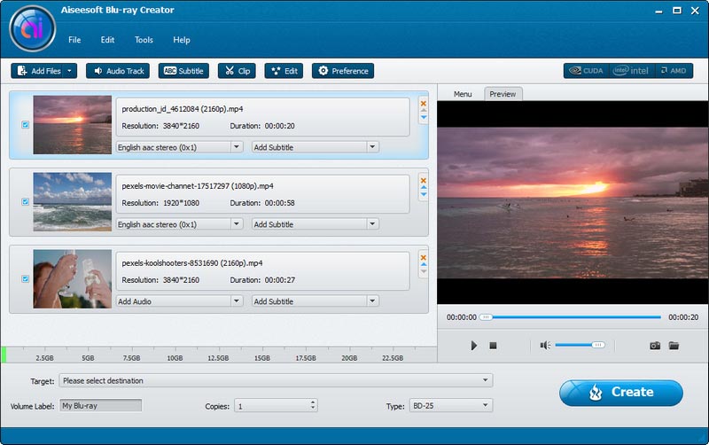
Task: Open the Edit effects tool
Action: pos(284,71)
